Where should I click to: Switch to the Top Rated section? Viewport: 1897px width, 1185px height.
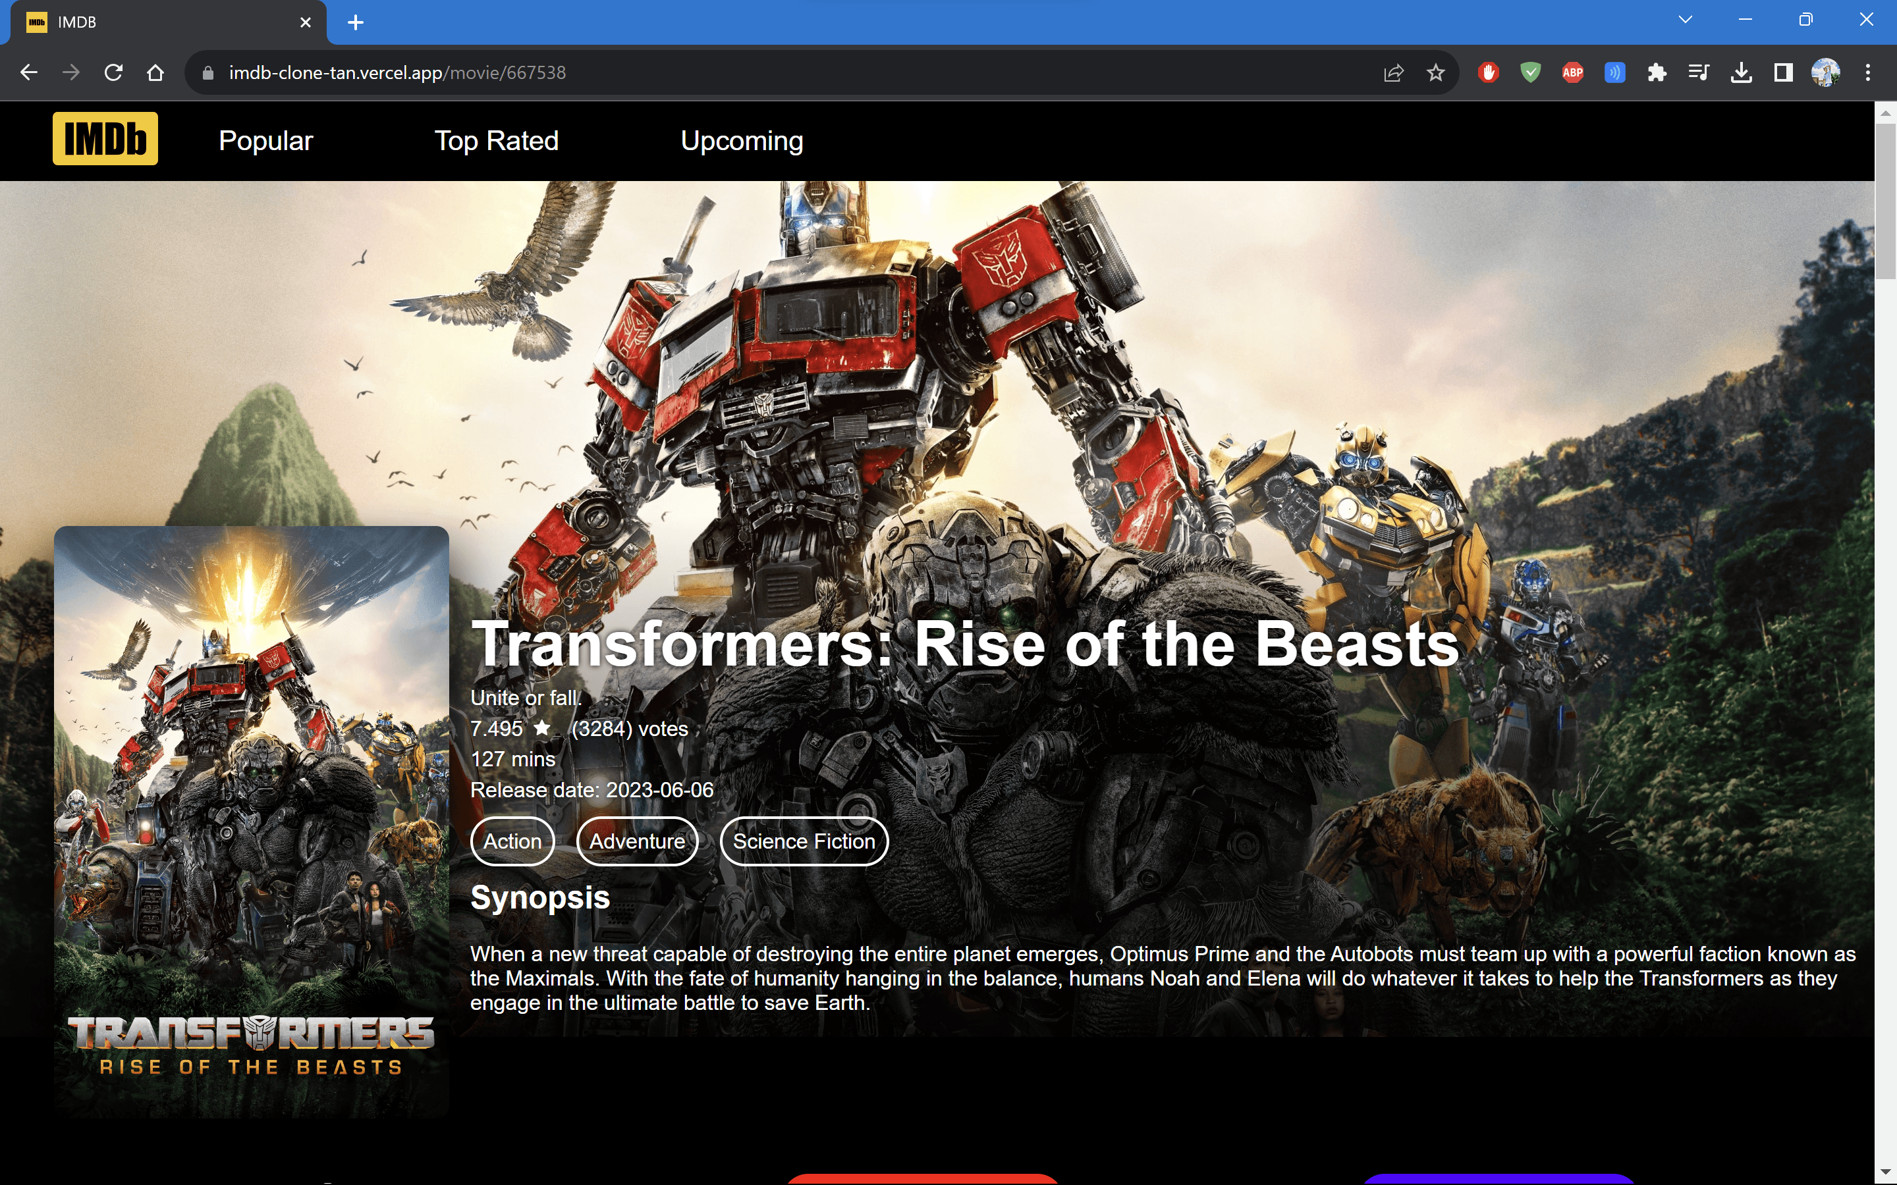click(496, 140)
